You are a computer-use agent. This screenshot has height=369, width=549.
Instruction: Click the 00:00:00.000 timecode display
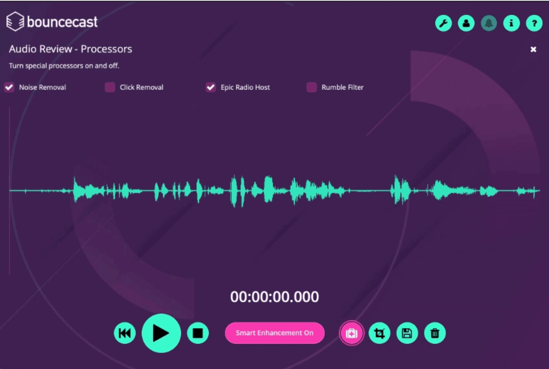pos(274,297)
